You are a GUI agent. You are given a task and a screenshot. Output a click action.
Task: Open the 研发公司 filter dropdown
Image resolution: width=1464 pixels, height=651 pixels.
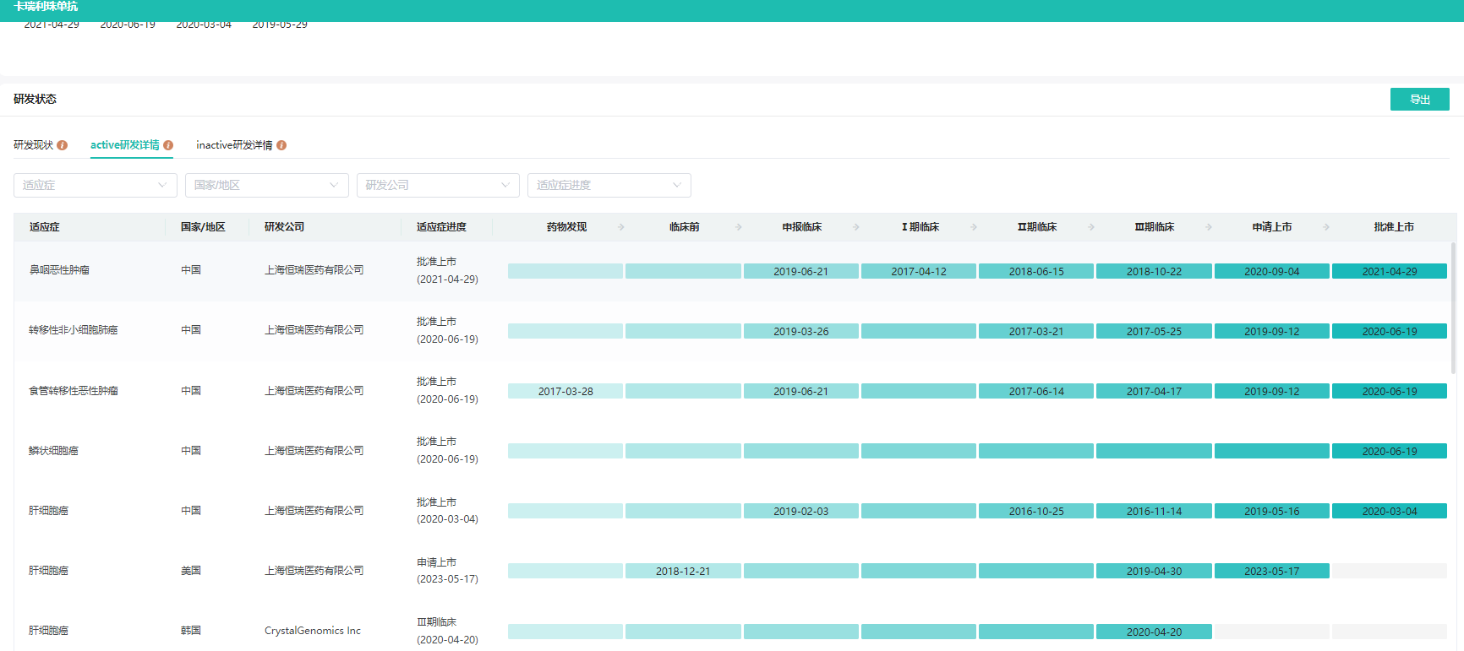(x=438, y=185)
